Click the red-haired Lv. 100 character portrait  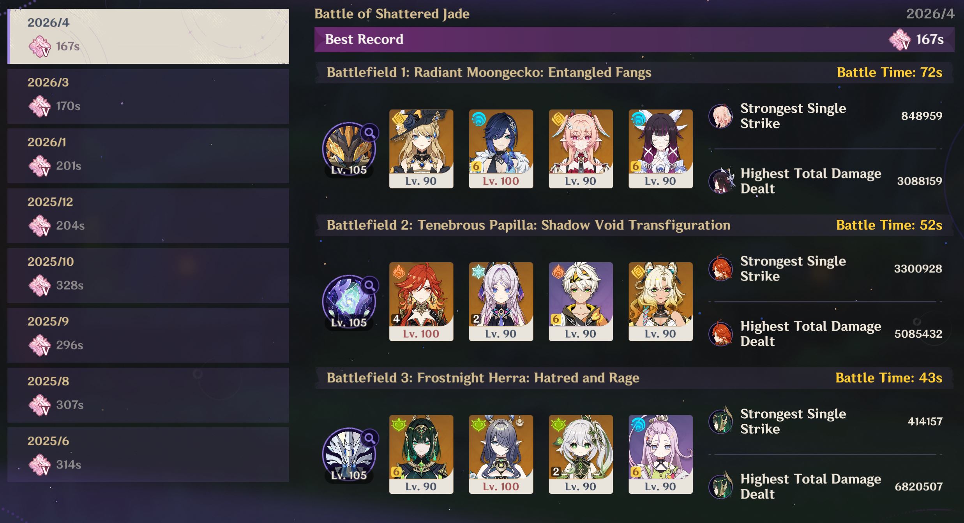pos(421,302)
